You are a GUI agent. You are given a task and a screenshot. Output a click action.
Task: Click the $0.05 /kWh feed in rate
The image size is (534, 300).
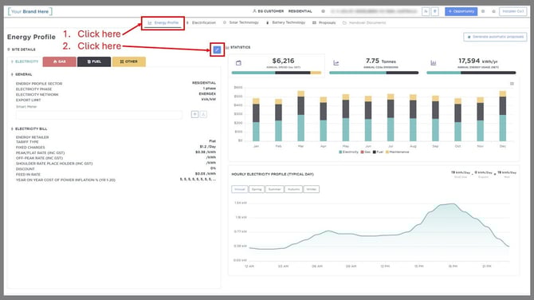pyautogui.click(x=206, y=174)
